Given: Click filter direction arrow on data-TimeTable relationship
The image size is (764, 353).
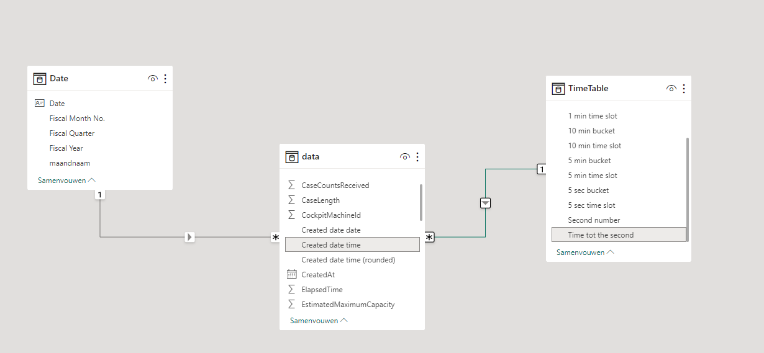Looking at the screenshot, I should click(486, 203).
